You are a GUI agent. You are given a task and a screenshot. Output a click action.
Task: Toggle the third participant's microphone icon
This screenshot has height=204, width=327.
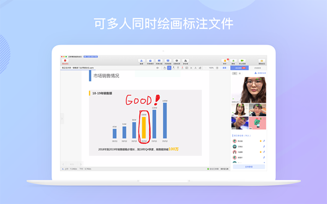[264, 152]
